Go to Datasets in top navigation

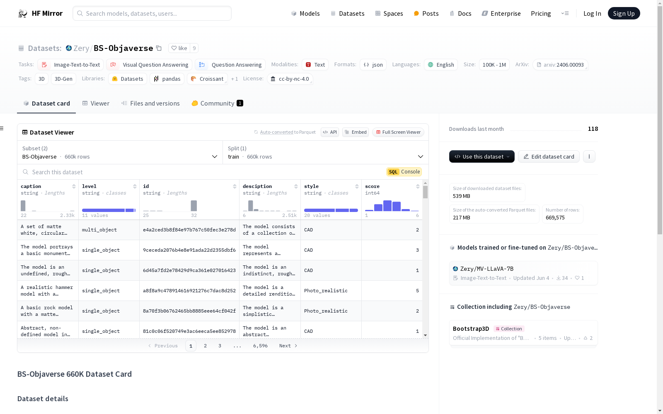point(347,13)
